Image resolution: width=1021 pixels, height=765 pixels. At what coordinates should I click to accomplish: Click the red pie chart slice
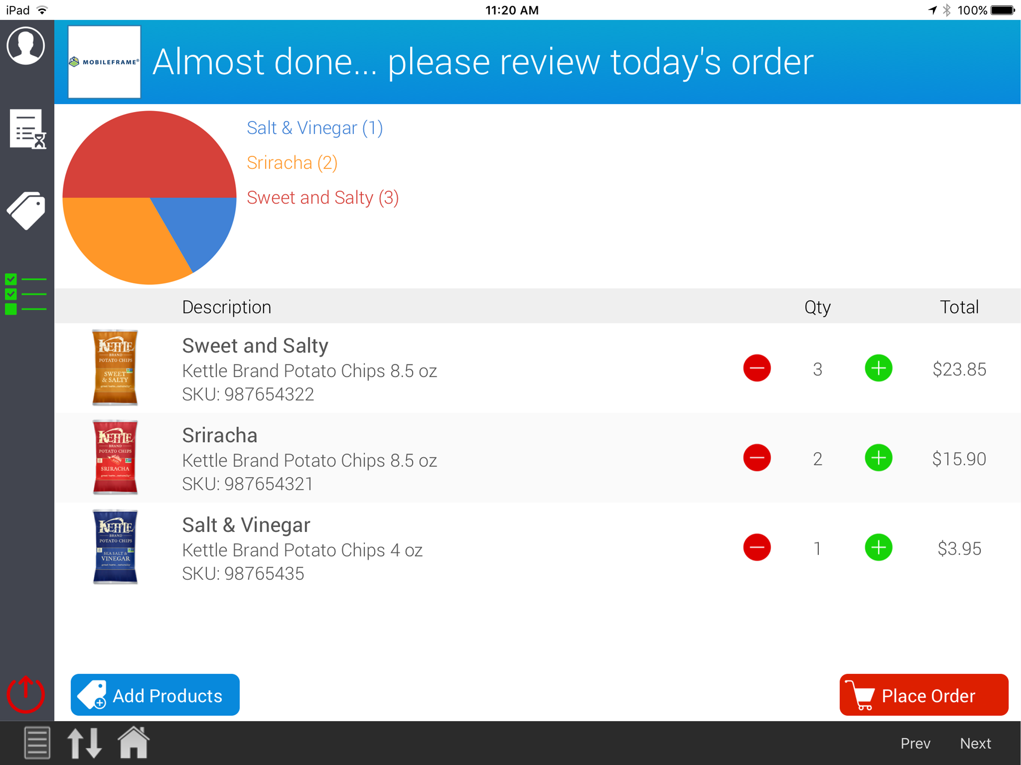tap(149, 155)
